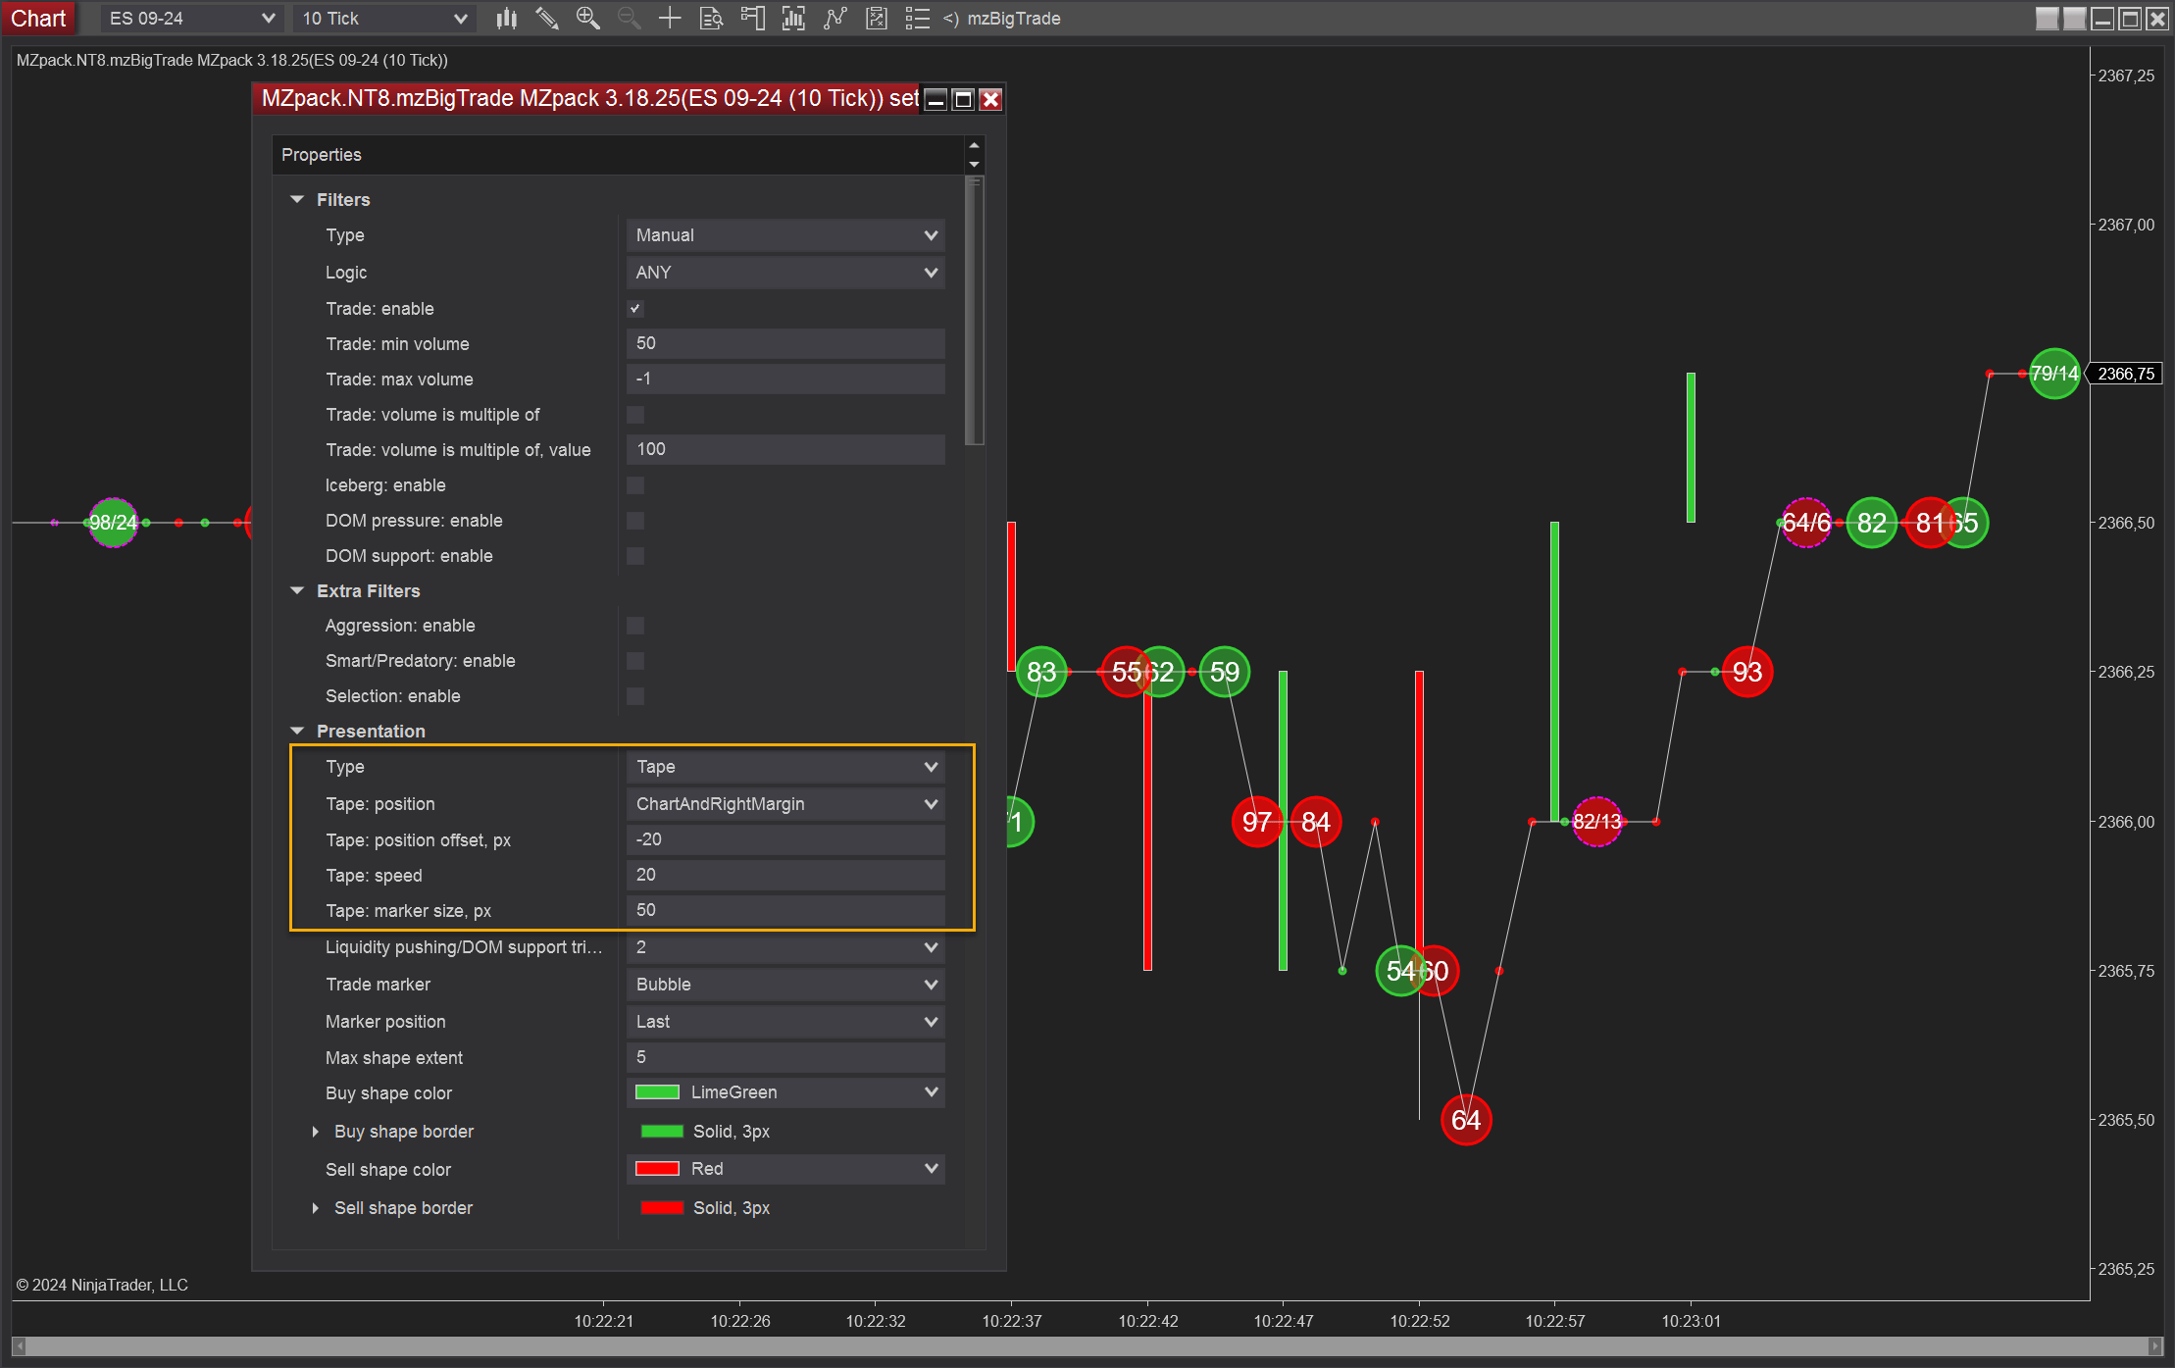Activate the zoom out magnifier

click(x=630, y=19)
